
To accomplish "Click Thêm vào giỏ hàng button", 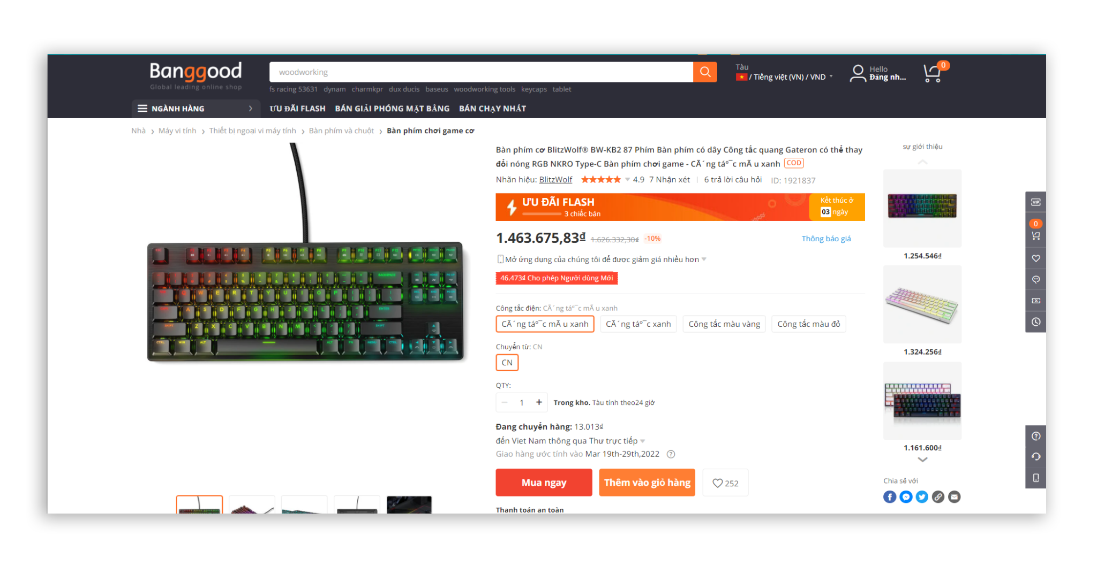I will coord(647,483).
